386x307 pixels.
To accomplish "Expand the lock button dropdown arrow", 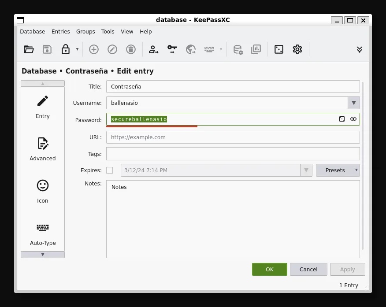I will point(77,49).
